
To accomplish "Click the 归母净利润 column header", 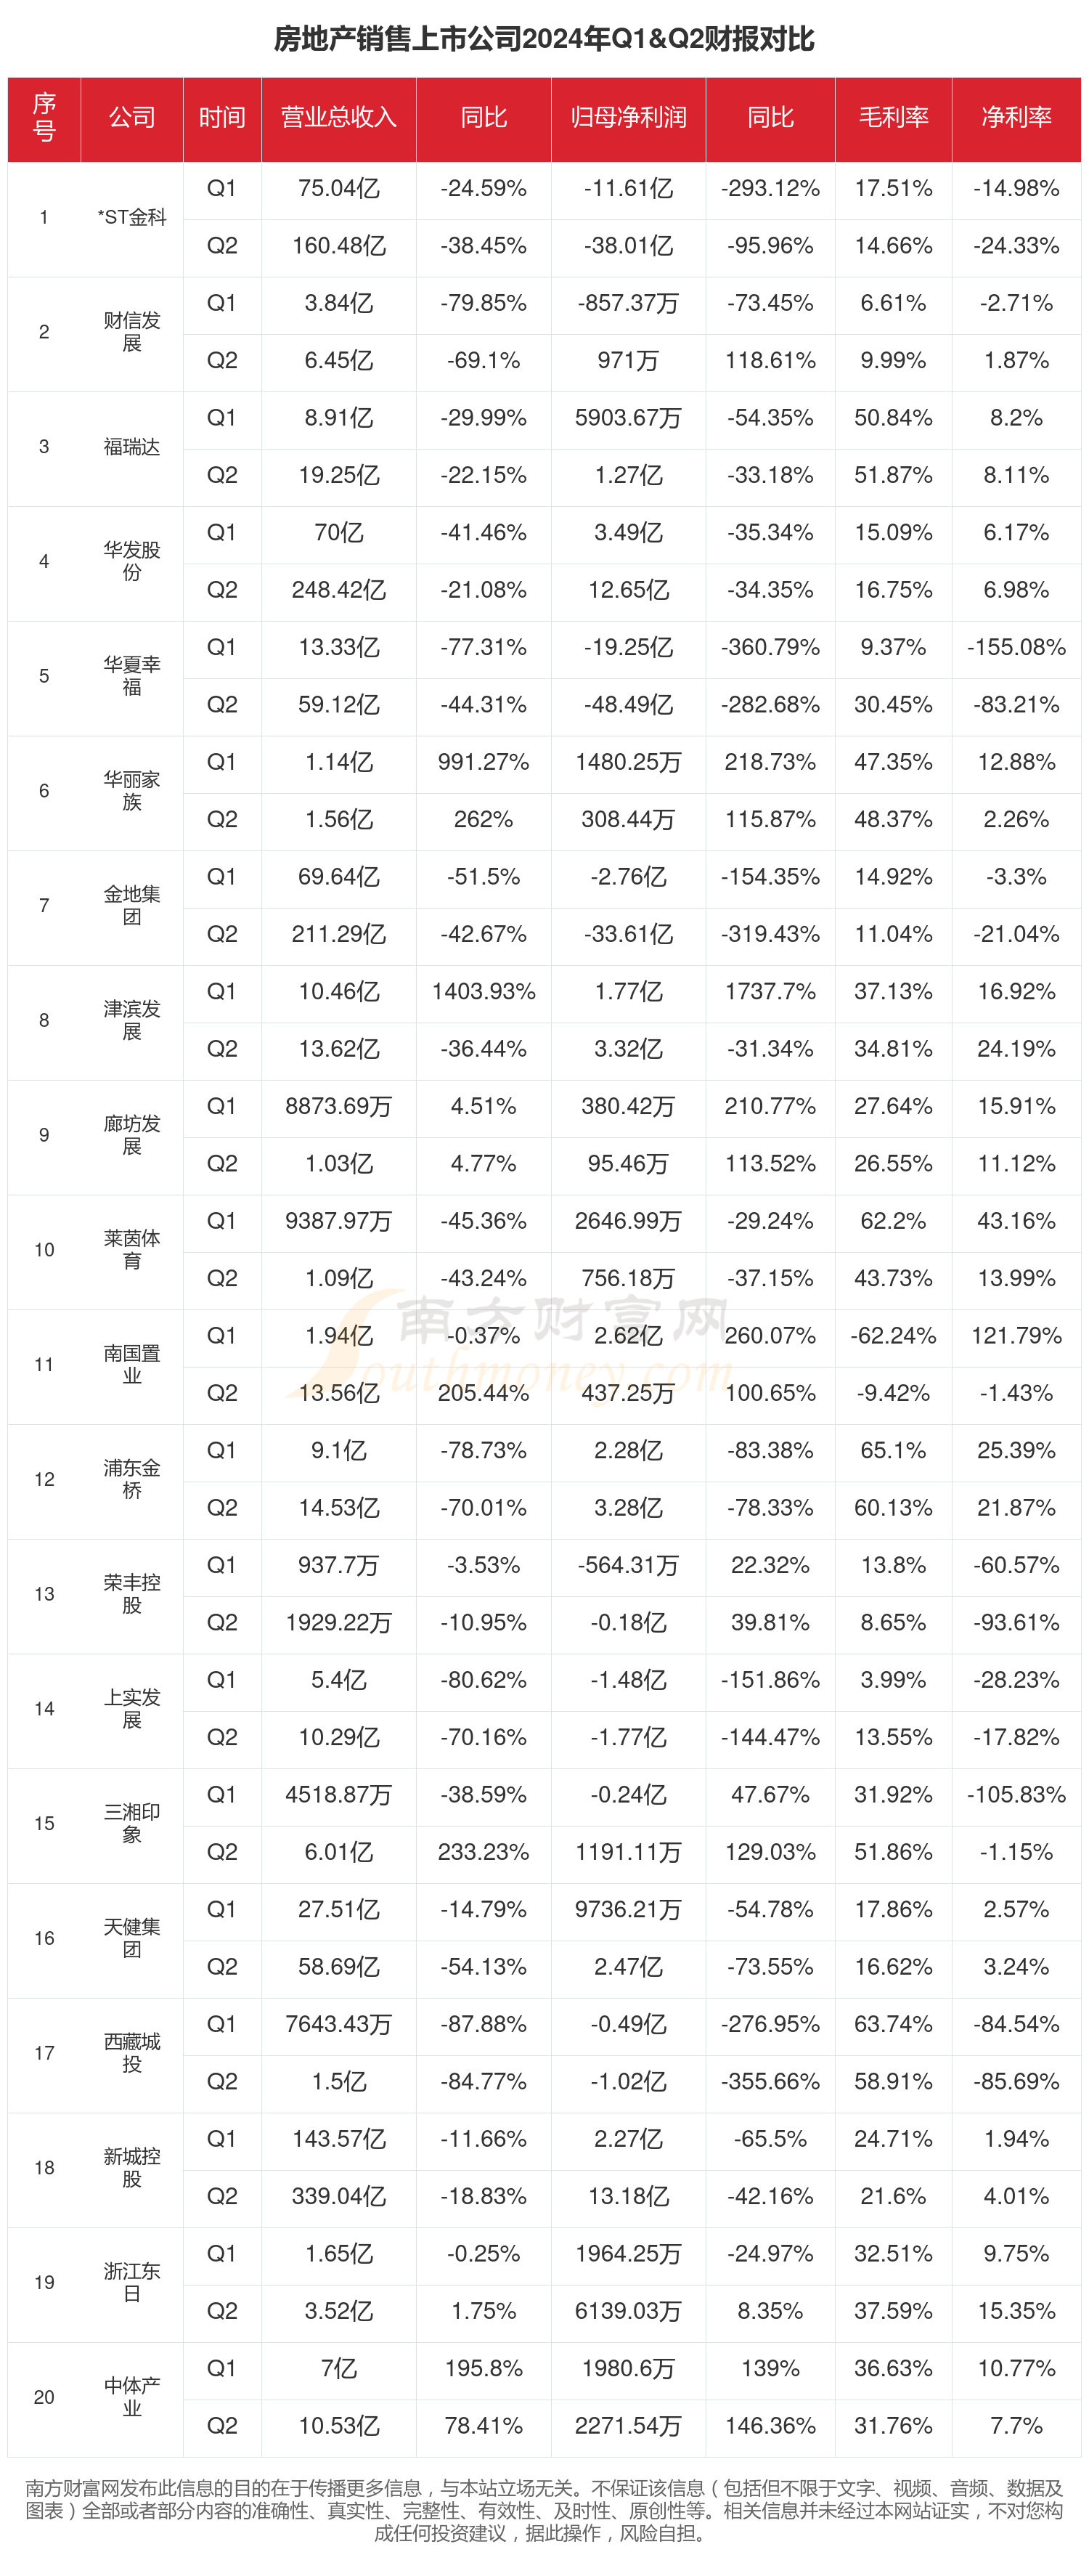I will click(x=628, y=118).
